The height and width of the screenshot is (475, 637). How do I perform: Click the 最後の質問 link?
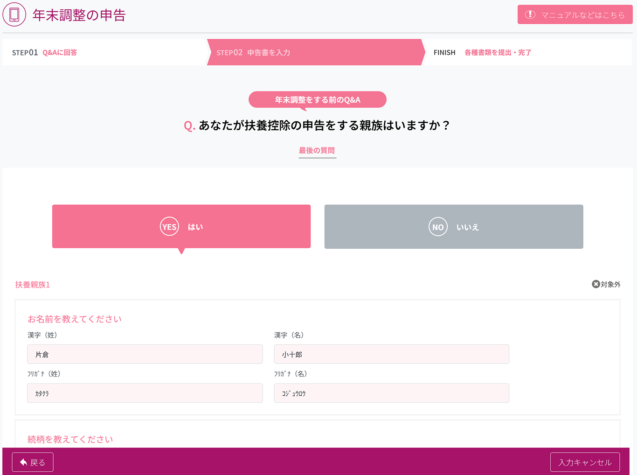point(317,150)
